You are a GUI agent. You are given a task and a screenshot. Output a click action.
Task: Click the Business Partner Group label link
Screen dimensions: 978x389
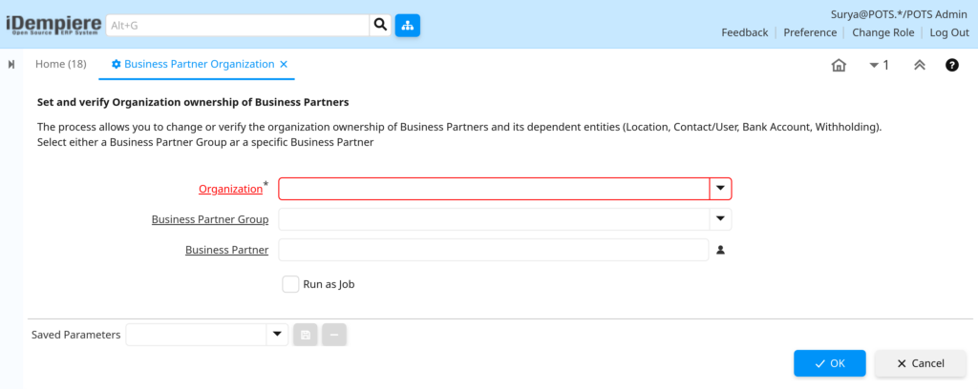click(210, 219)
